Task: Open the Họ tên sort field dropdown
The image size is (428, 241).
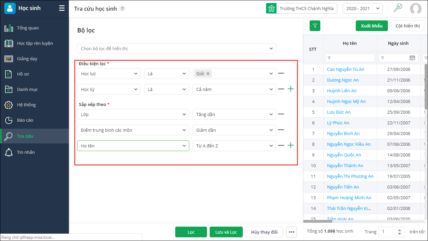Action: coord(133,146)
